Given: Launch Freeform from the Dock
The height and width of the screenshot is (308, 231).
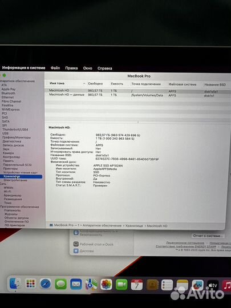Looking at the screenshot, I should tap(197, 285).
